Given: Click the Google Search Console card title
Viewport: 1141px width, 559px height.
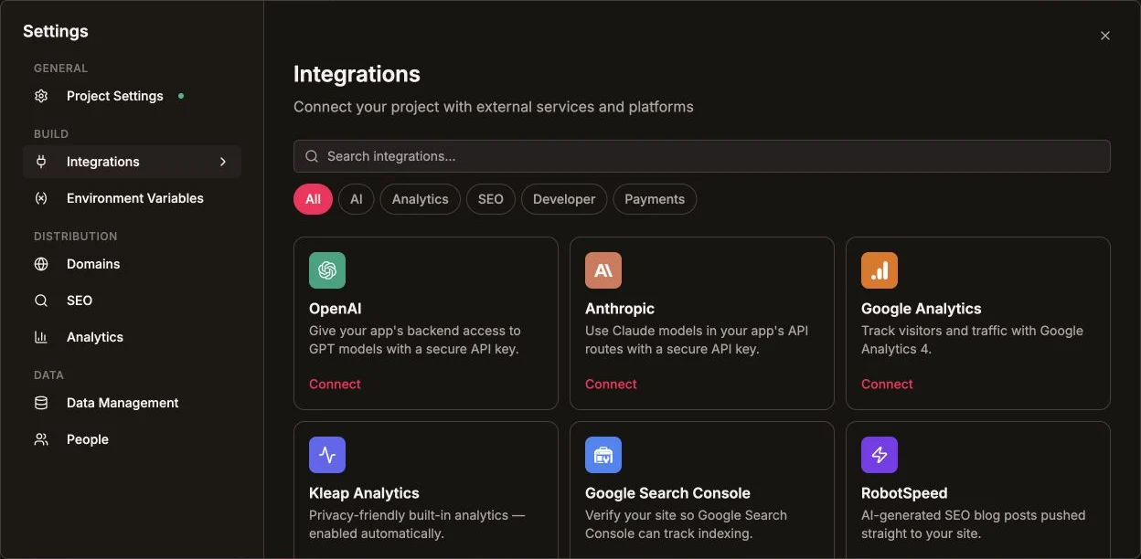Looking at the screenshot, I should coord(667,493).
